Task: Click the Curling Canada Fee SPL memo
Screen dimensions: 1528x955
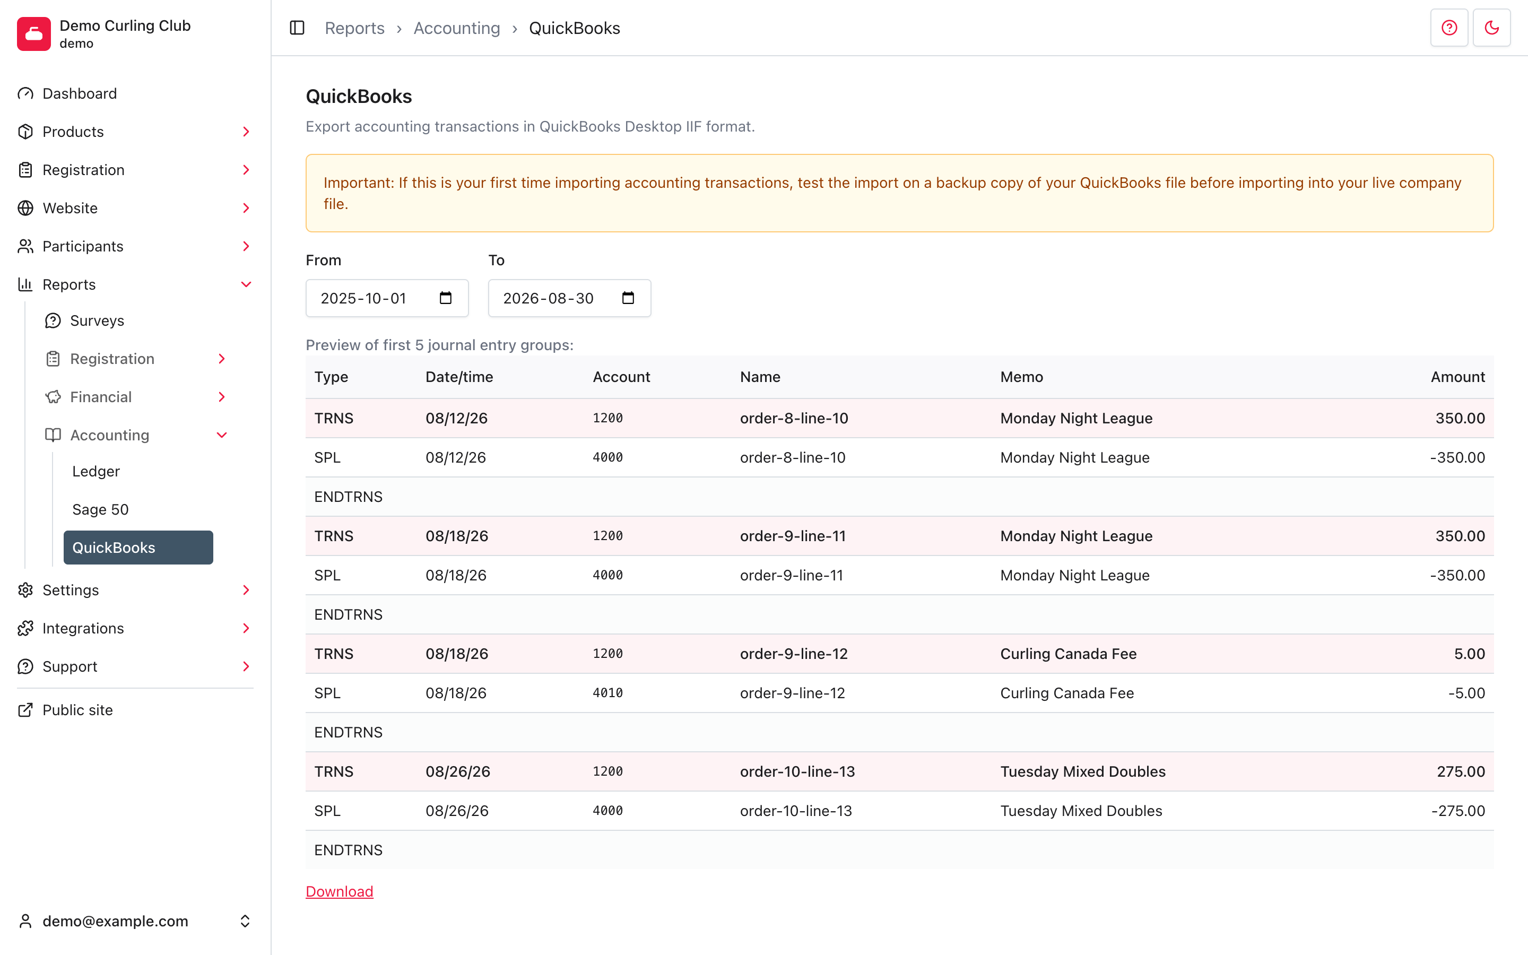Action: coord(1066,693)
